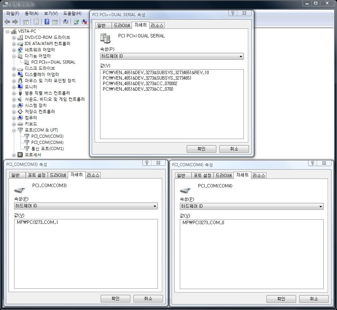
Task: Switch to 포트 설정 tab in COM3 dialog
Action: (37, 175)
